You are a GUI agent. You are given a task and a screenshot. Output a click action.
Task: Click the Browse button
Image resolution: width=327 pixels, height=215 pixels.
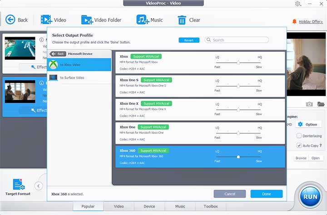[x=301, y=158]
